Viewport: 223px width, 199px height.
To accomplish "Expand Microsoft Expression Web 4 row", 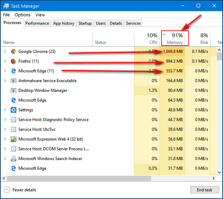I will point(5,139).
